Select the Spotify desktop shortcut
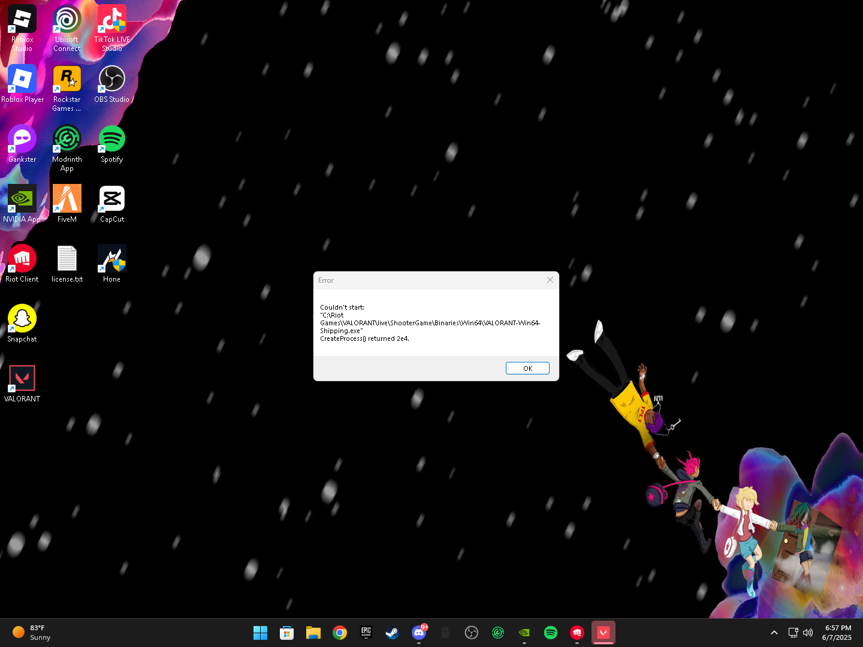The image size is (863, 647). (x=112, y=144)
